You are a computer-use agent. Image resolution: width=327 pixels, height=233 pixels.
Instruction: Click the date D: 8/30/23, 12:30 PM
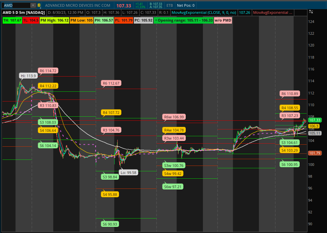pos(65,12)
